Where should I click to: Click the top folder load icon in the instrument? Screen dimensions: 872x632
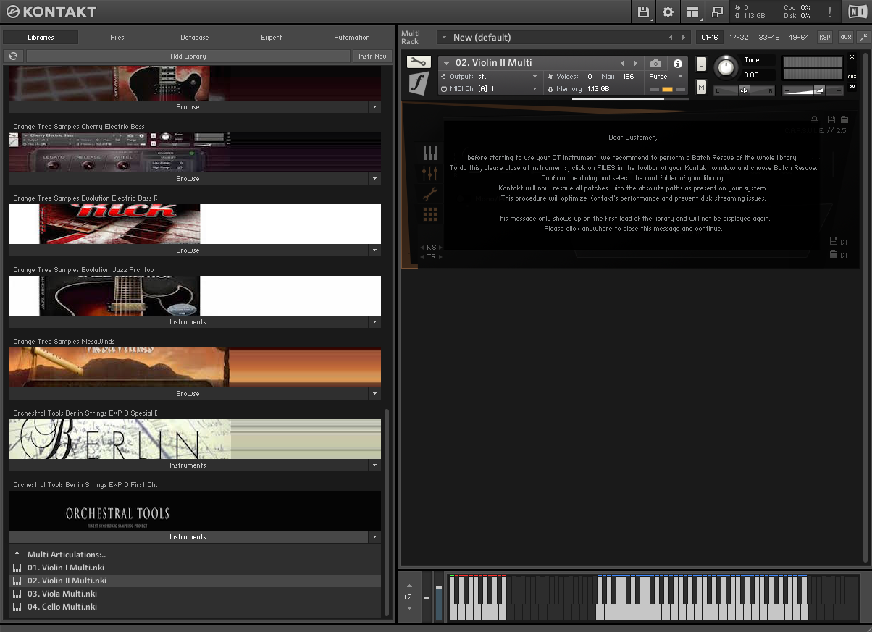click(844, 119)
